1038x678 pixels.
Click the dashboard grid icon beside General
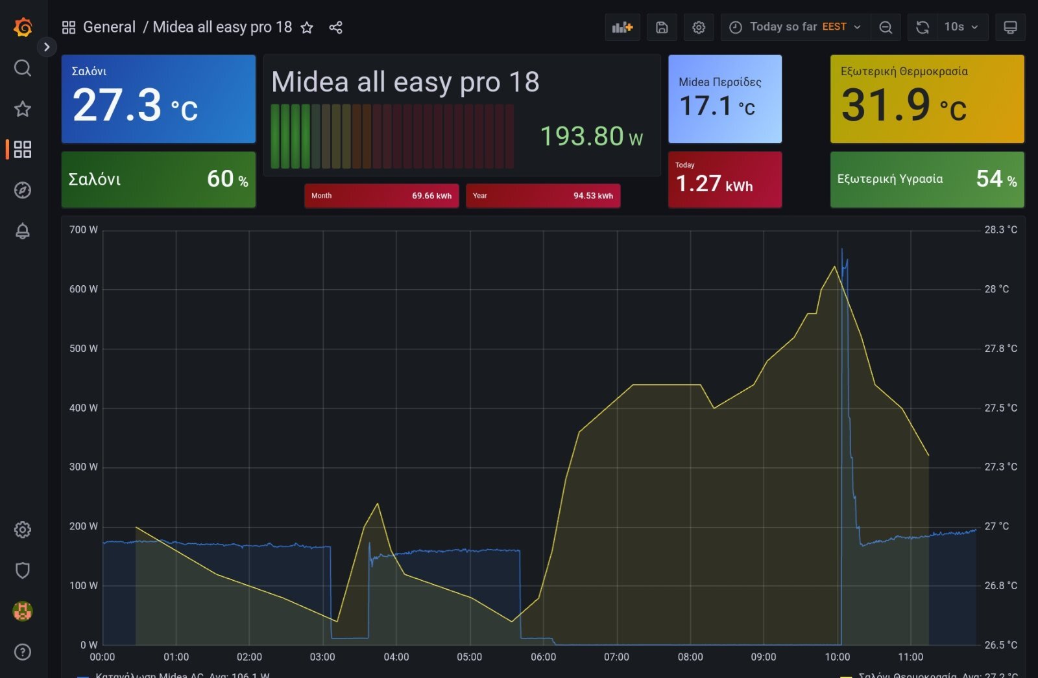[69, 27]
